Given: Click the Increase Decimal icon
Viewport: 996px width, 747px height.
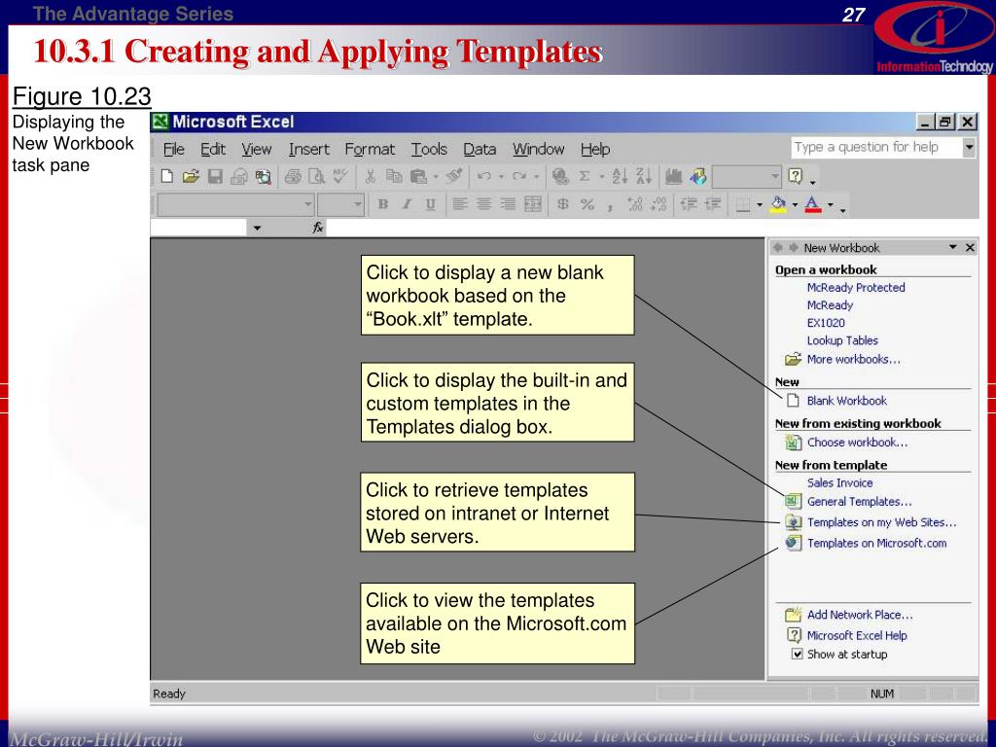Looking at the screenshot, I should 634,204.
